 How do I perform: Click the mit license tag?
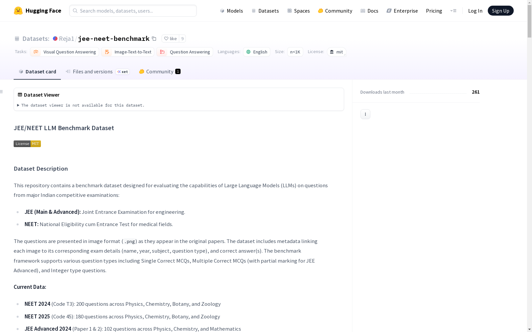click(x=336, y=52)
